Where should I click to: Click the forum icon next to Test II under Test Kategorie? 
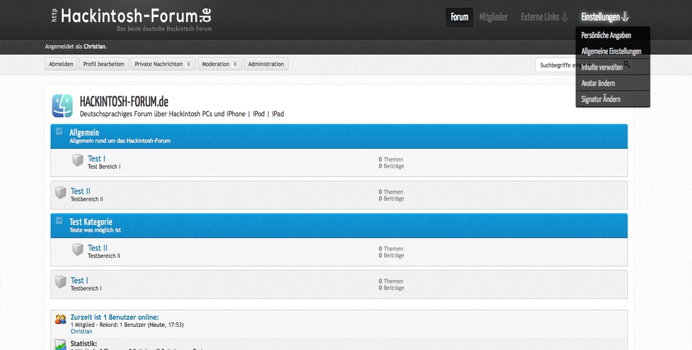[78, 250]
